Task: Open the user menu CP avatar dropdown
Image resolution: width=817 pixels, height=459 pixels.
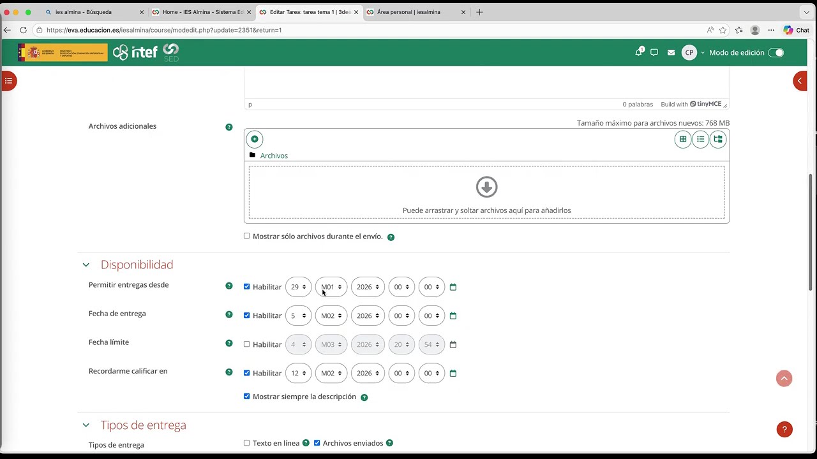Action: (693, 53)
